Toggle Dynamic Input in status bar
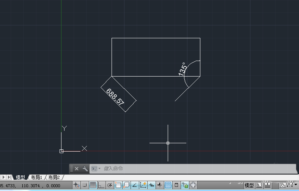The image size is (299, 191). [151, 185]
